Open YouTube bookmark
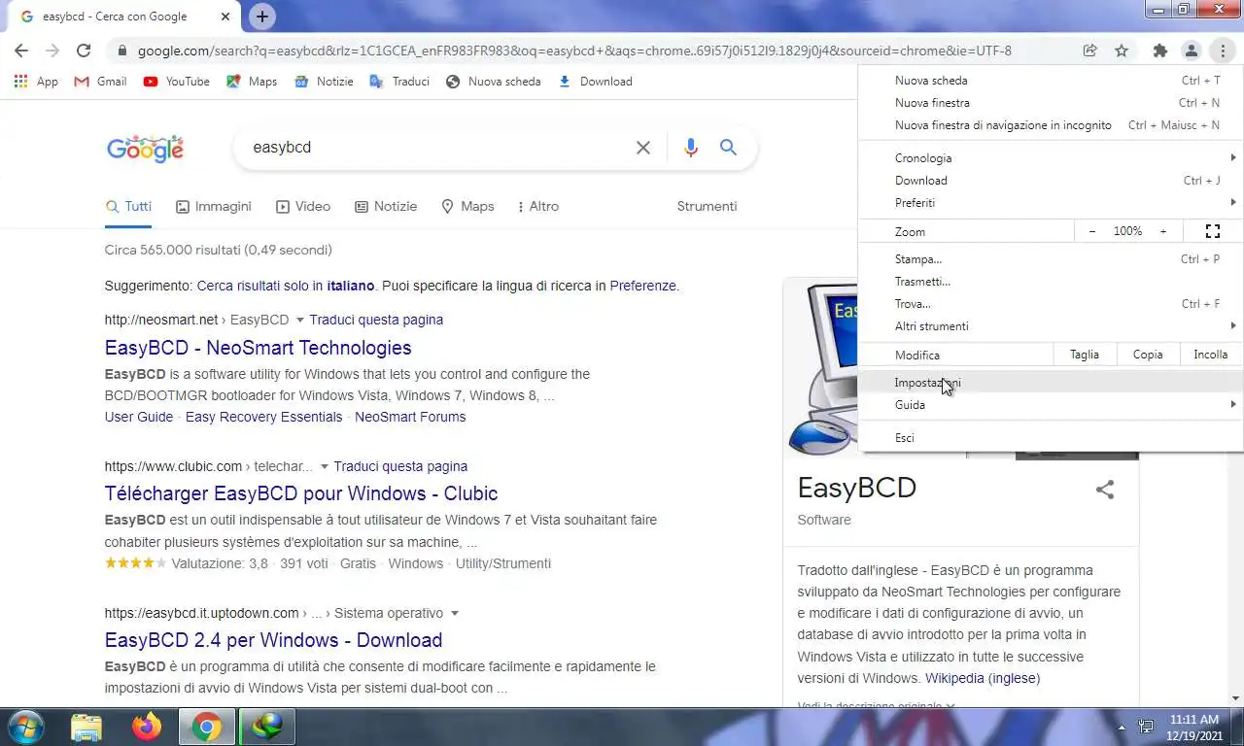Image resolution: width=1244 pixels, height=746 pixels. [177, 82]
